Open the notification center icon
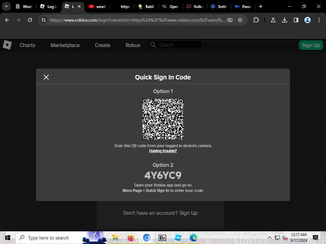Viewport: 326px width, 244px height. click(315, 238)
